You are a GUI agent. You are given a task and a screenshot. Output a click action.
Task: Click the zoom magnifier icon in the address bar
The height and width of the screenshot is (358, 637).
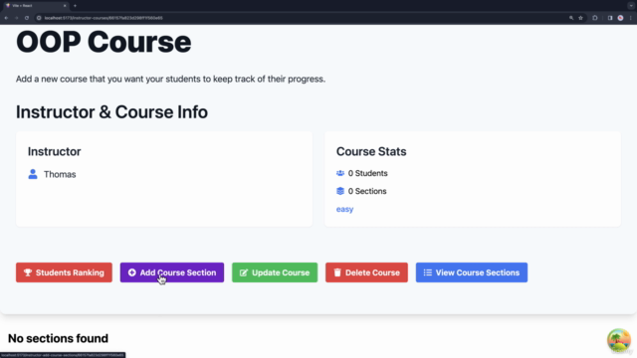571,18
